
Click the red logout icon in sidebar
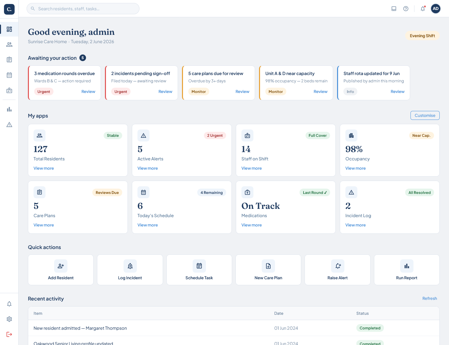[9, 334]
